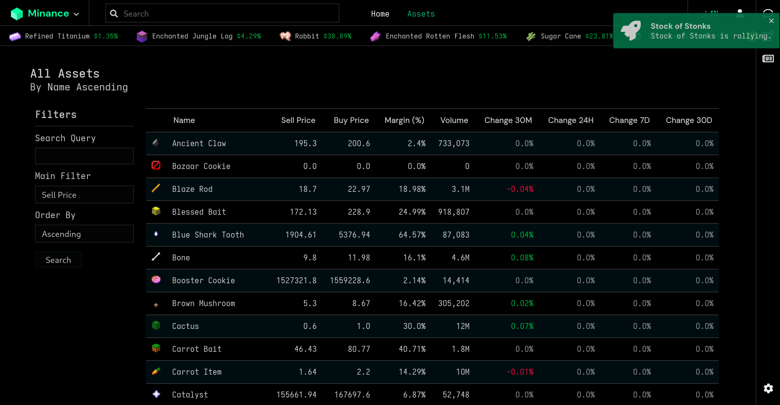
Task: Click the Blessed Bait item icon
Action: point(156,211)
